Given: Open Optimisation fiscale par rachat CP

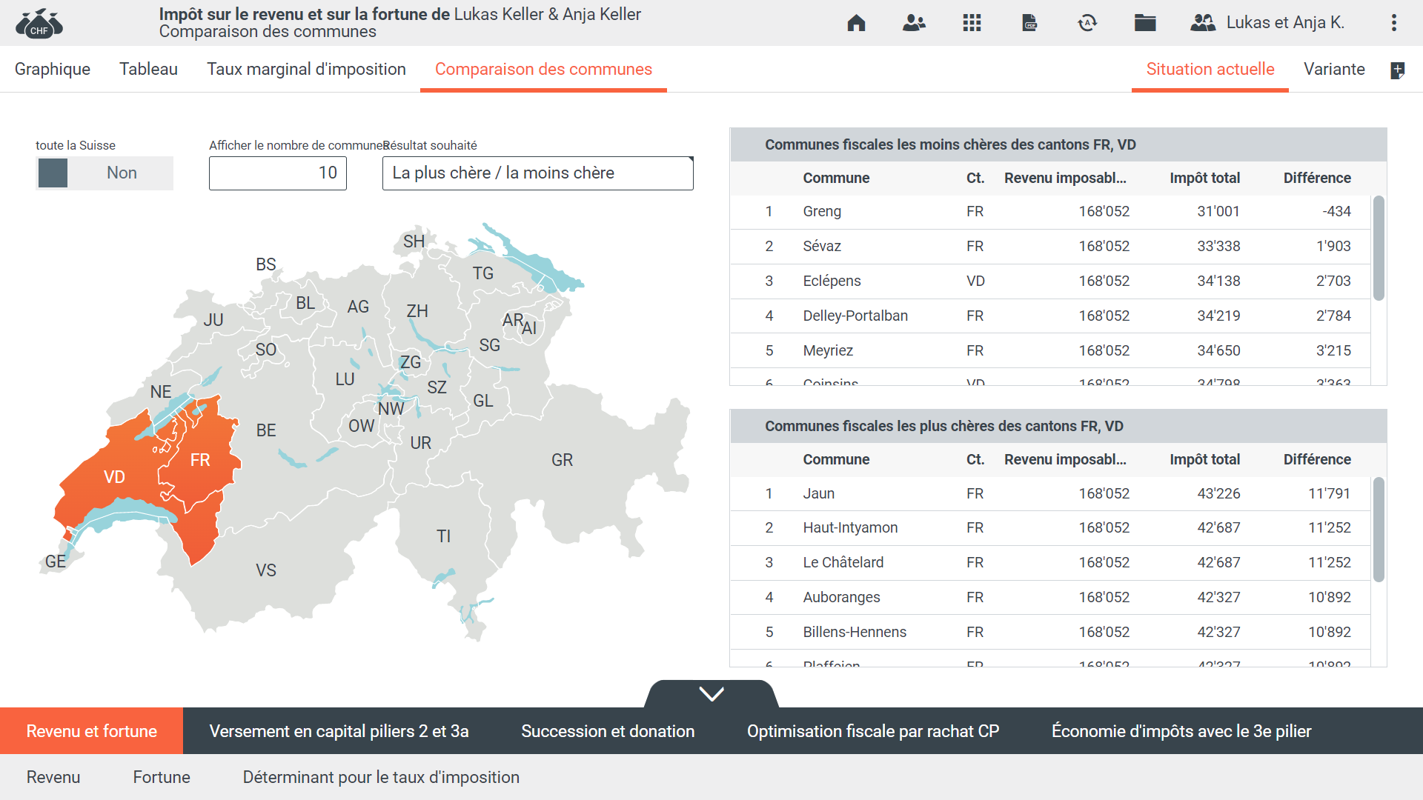Looking at the screenshot, I should pos(873,731).
